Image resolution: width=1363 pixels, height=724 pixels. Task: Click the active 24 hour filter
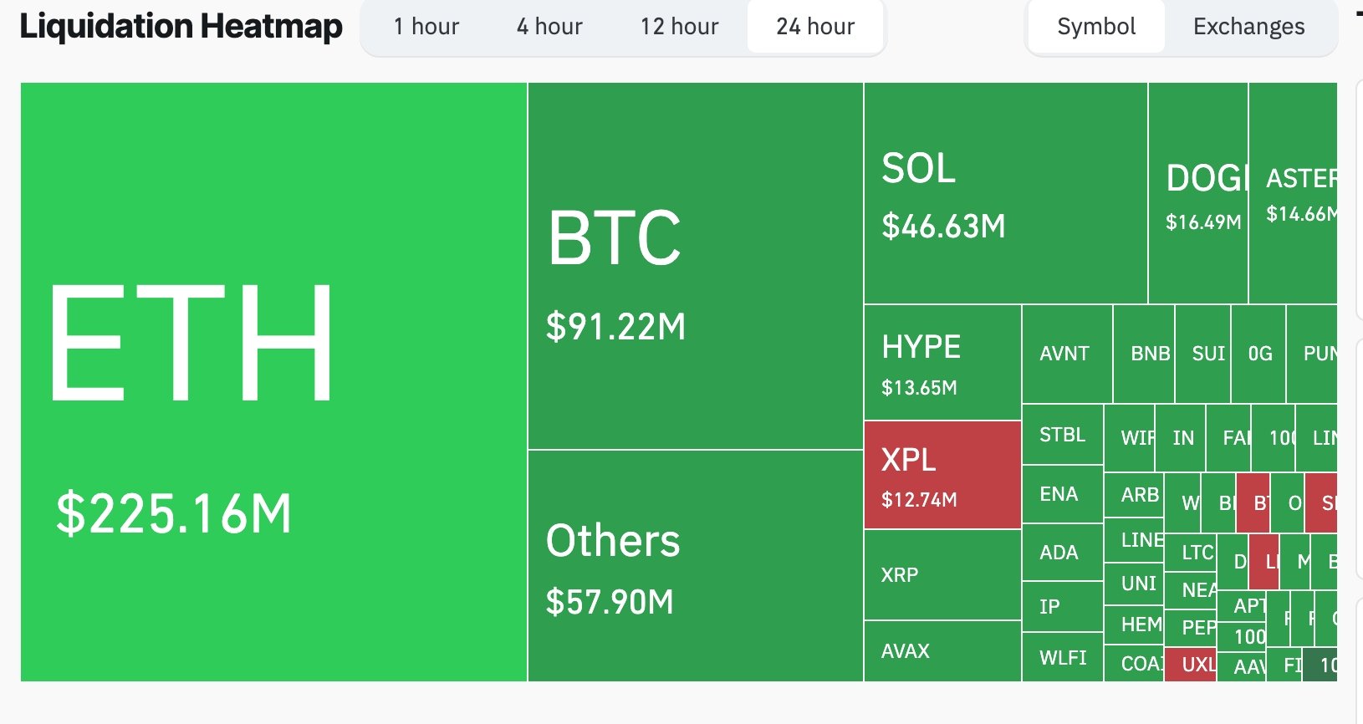coord(815,26)
